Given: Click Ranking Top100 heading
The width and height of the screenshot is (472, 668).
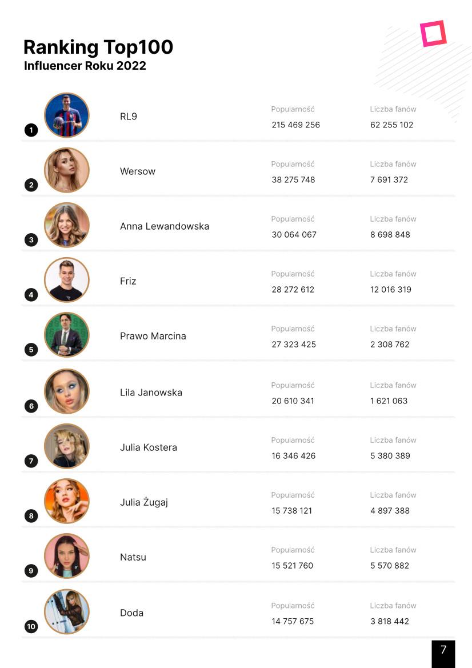Looking at the screenshot, I should point(98,47).
